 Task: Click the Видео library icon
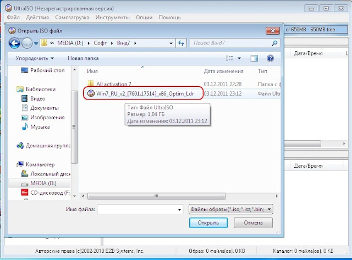click(x=24, y=98)
